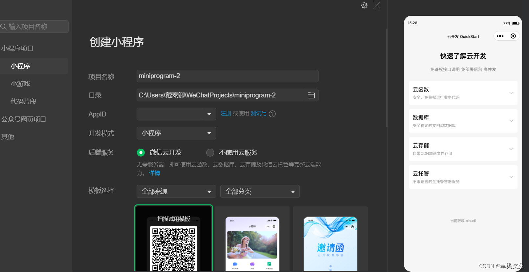
Task: Select the photo gallery template thumbnail
Action: click(252, 239)
